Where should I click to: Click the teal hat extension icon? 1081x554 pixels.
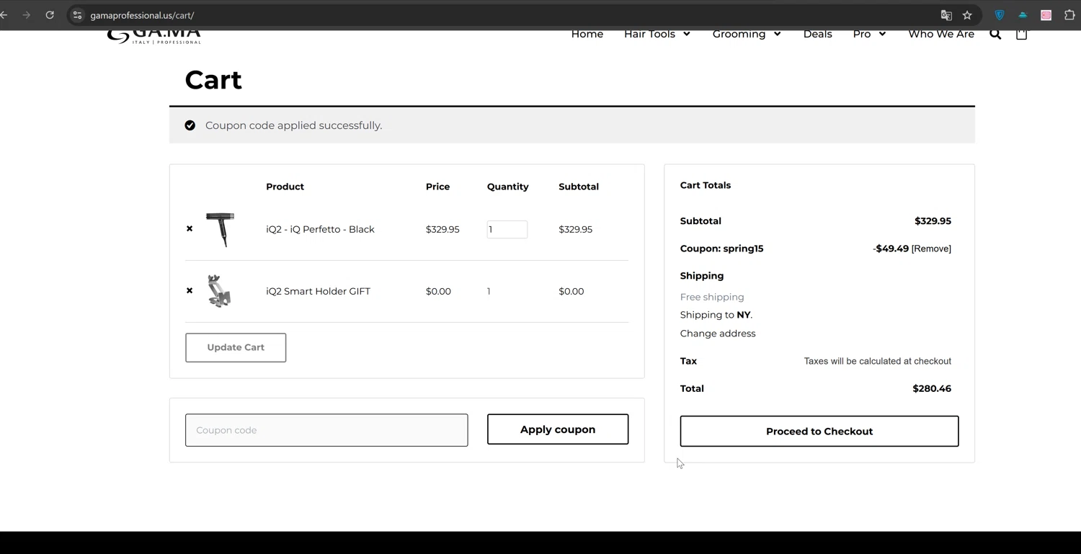tap(1023, 15)
